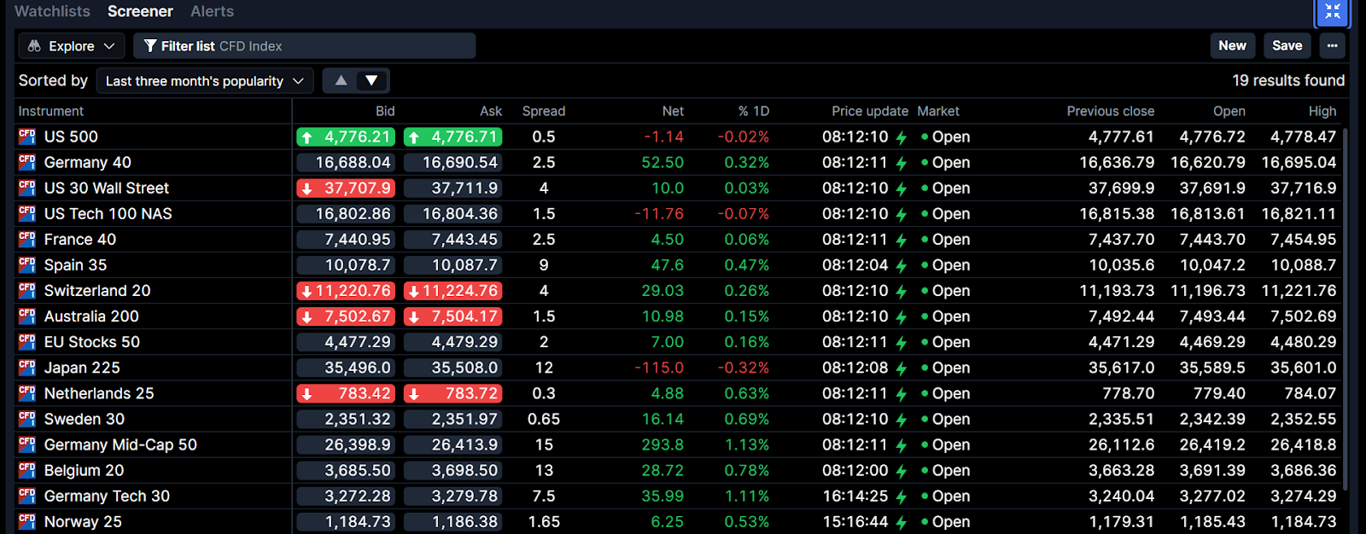Viewport: 1366px width, 534px height.
Task: Click the New button
Action: click(x=1232, y=46)
